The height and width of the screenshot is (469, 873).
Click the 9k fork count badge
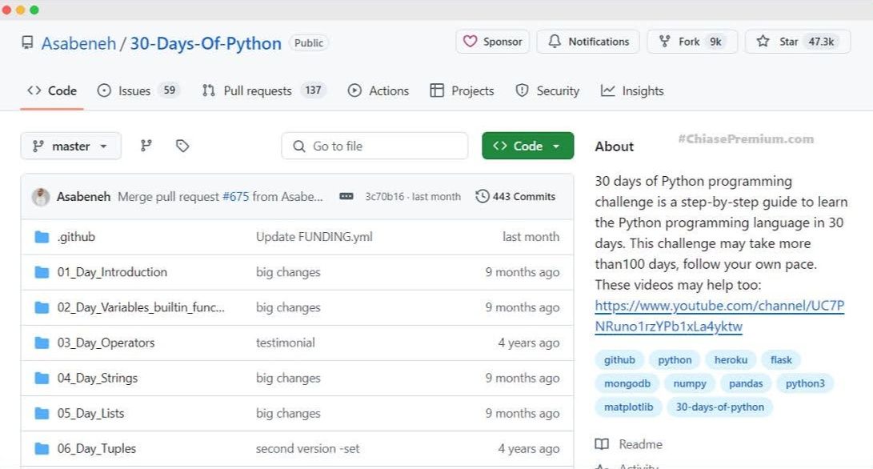(715, 42)
